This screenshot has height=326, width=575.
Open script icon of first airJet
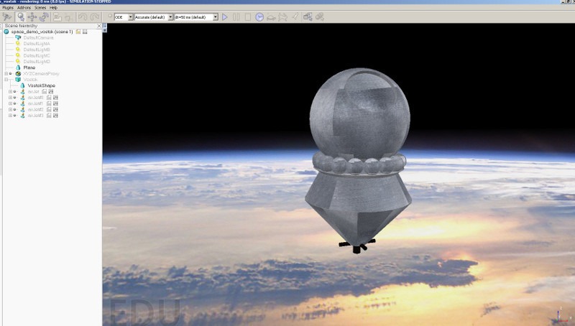pyautogui.click(x=44, y=92)
